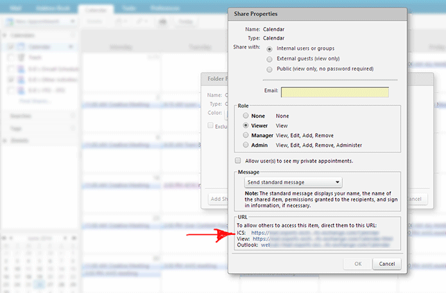Open the View https link

(x=323, y=239)
